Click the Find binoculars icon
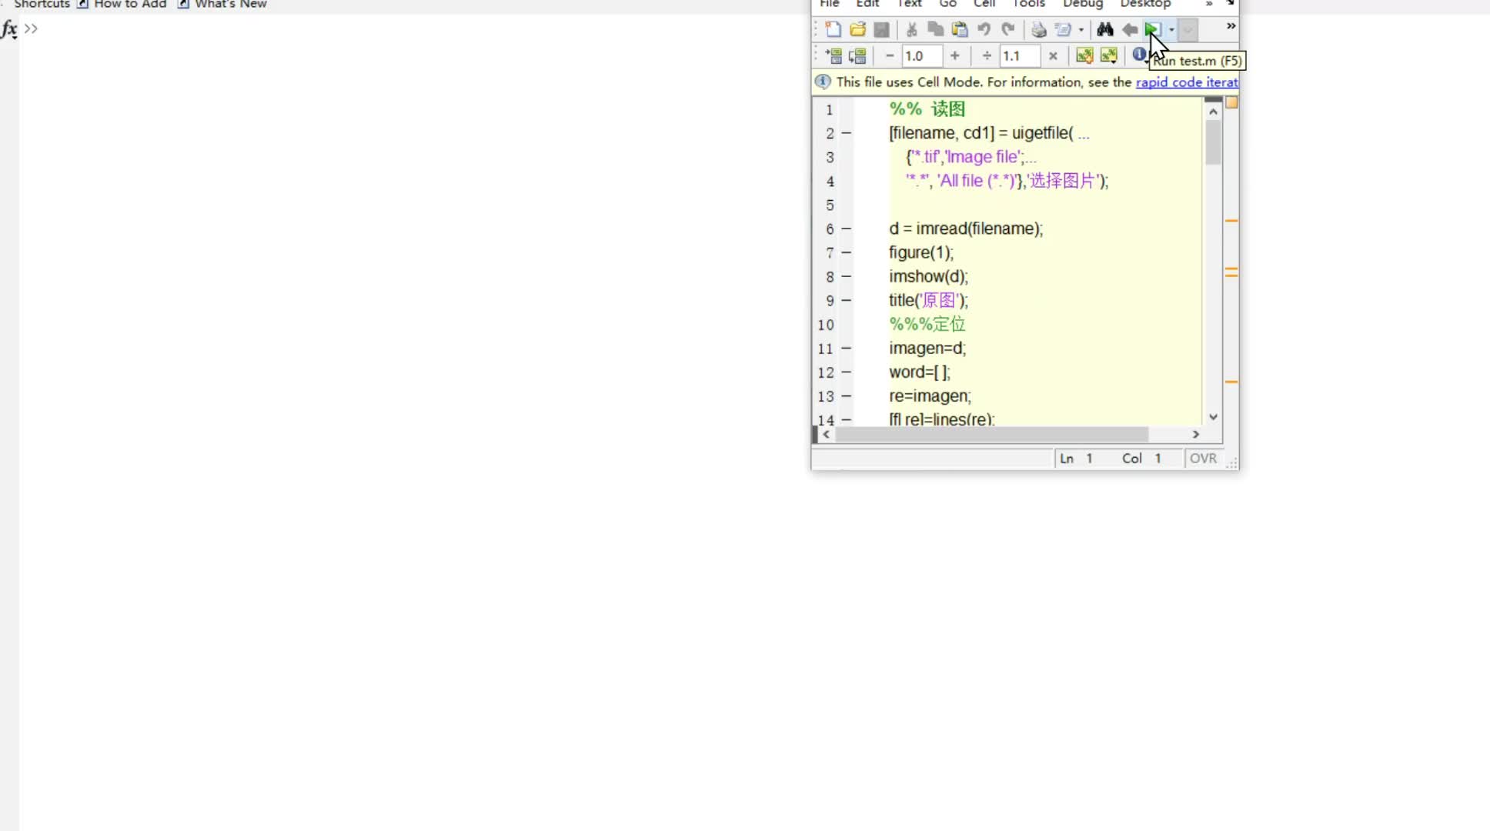This screenshot has width=1490, height=831. pos(1105,29)
